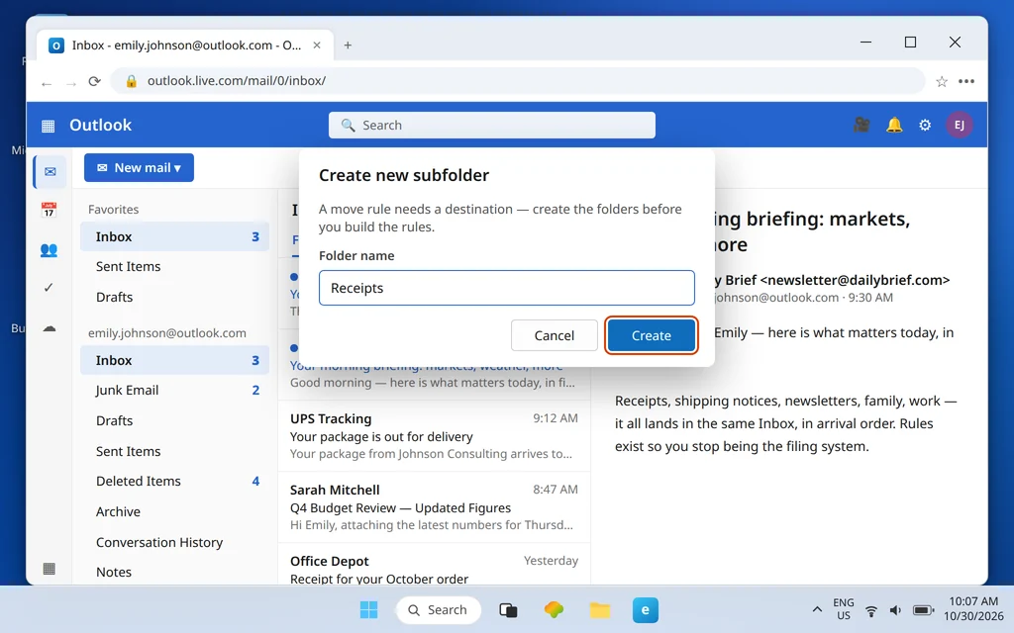Image resolution: width=1014 pixels, height=633 pixels.
Task: Click the taskbar Search box
Action: (x=439, y=609)
